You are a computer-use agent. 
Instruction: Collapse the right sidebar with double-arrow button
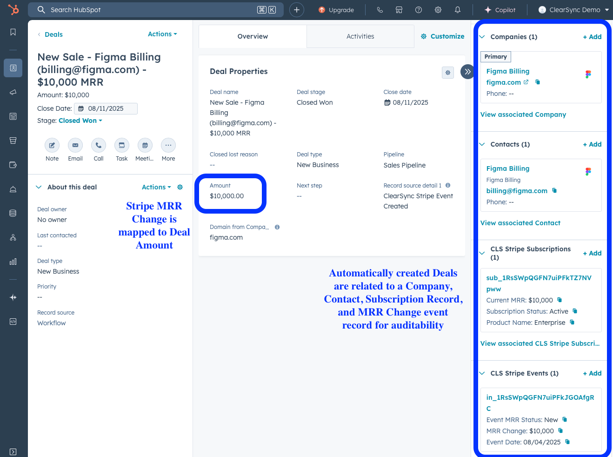click(x=467, y=72)
